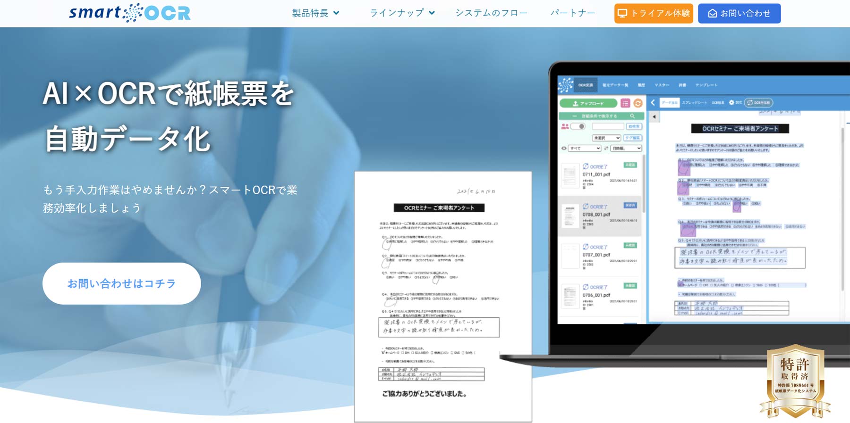This screenshot has width=850, height=423.
Task: Select the 0706_001.pdf file entry
Action: 600,296
